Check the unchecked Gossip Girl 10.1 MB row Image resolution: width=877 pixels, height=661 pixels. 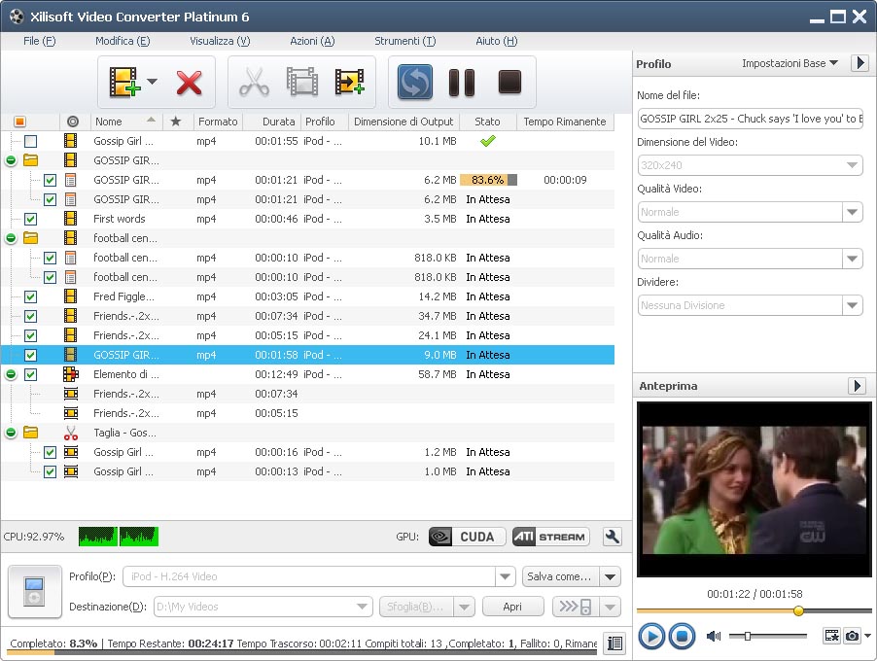click(31, 142)
